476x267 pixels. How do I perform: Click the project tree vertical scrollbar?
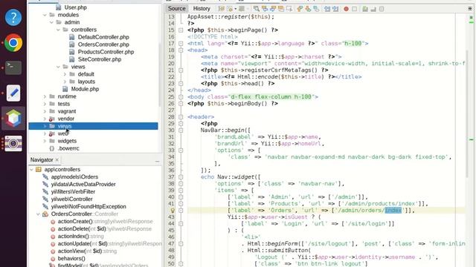point(160,74)
